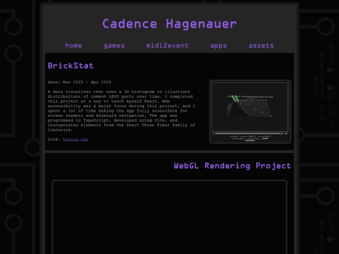Click the WebGL rendering canvas frame
This screenshot has height=254, width=339.
click(169, 216)
